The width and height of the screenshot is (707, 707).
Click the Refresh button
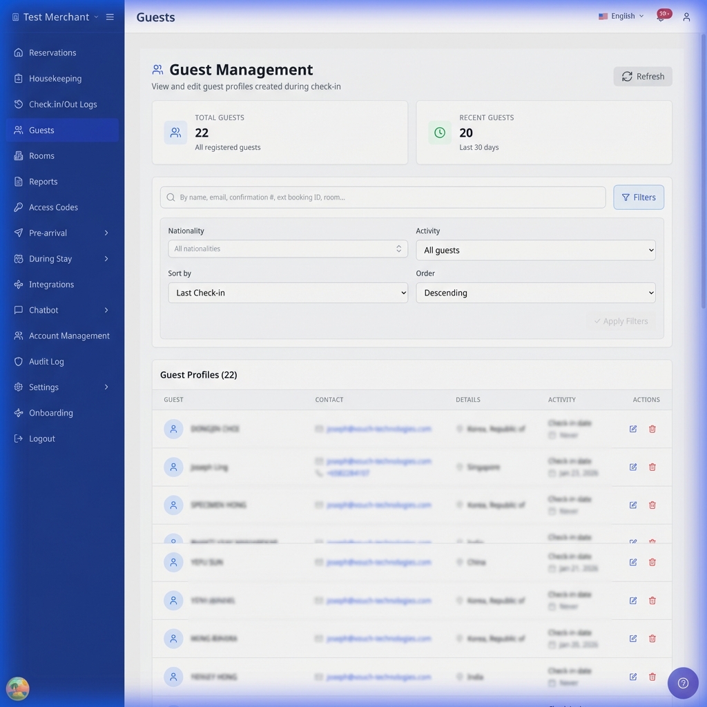643,77
